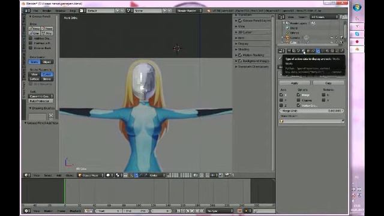Expand the 3D Cursor panel
Viewport: 384px width, 216px height.
(x=236, y=32)
